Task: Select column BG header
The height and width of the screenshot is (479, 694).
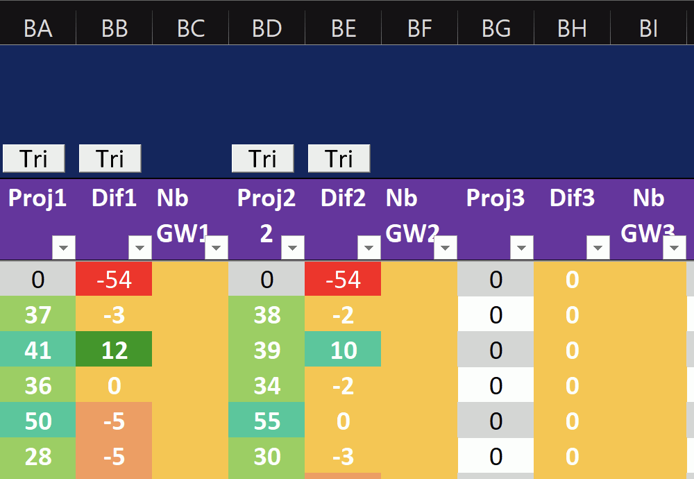Action: [x=496, y=28]
